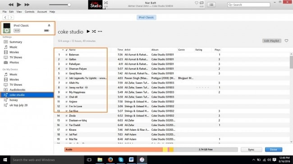Set rating dots for Janay na Koi
The width and height of the screenshot is (293, 164).
click(x=202, y=87)
